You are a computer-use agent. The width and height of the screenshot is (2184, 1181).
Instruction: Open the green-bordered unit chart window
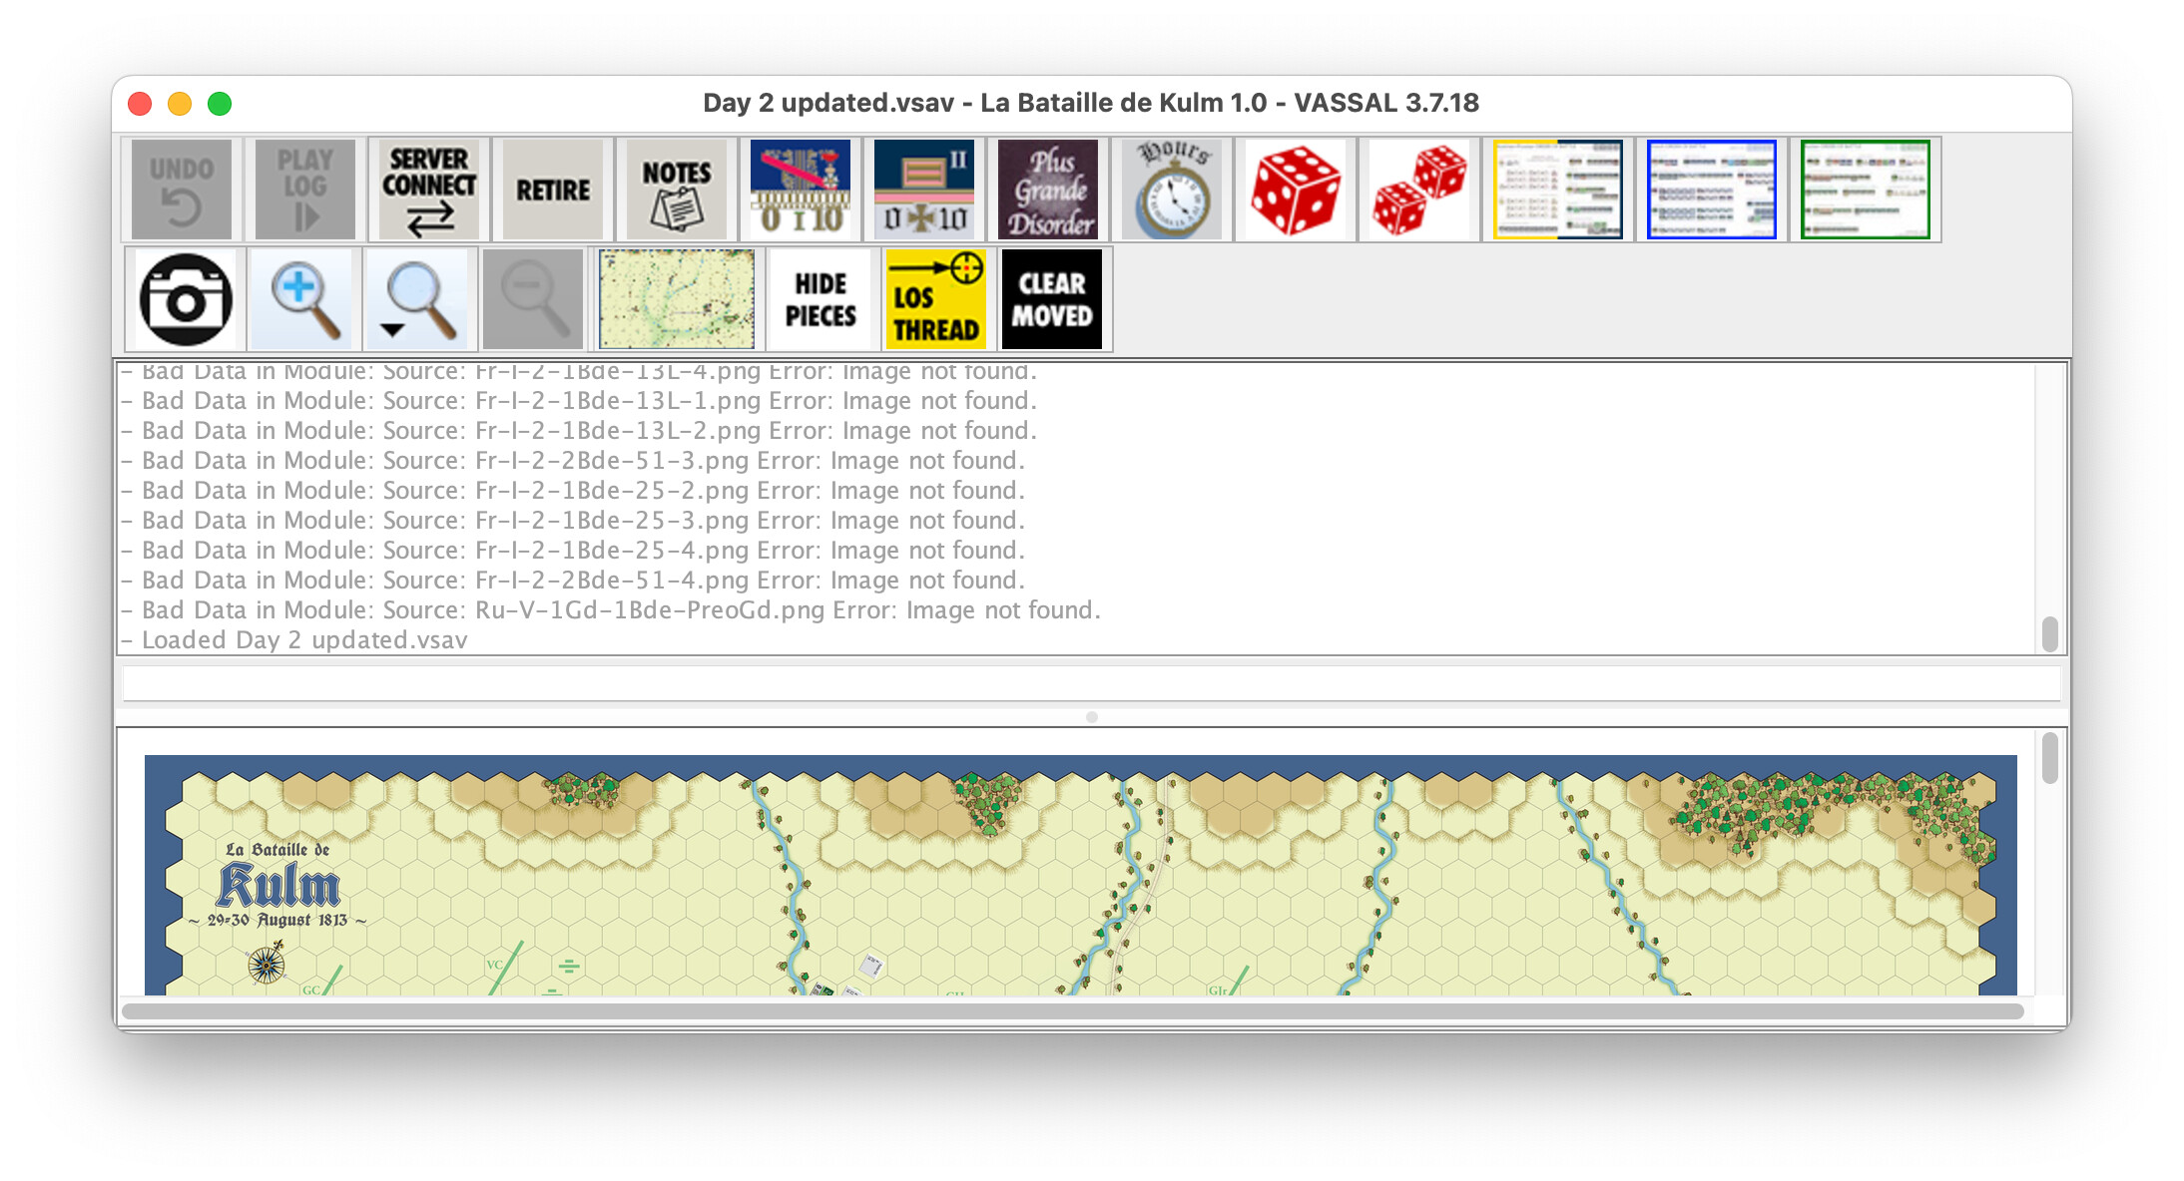point(1865,190)
